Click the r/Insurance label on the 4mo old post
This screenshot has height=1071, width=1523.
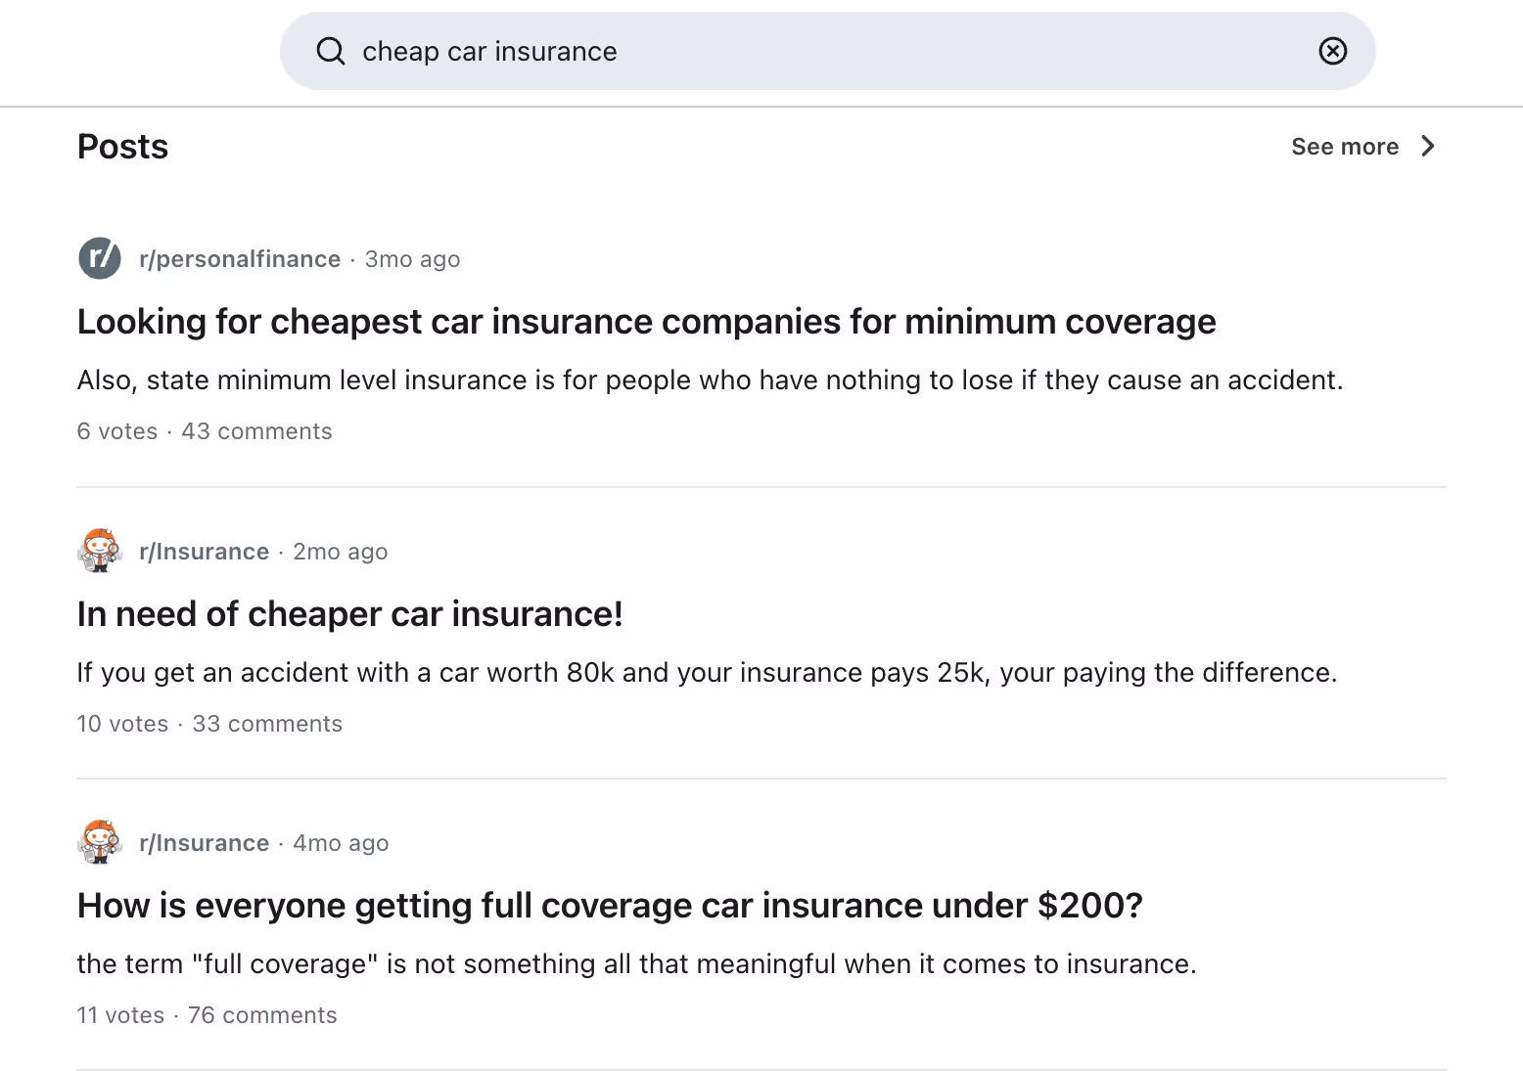pyautogui.click(x=205, y=842)
